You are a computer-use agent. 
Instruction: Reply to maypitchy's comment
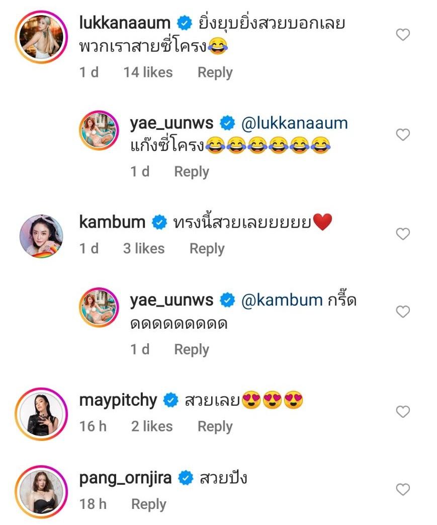(215, 426)
